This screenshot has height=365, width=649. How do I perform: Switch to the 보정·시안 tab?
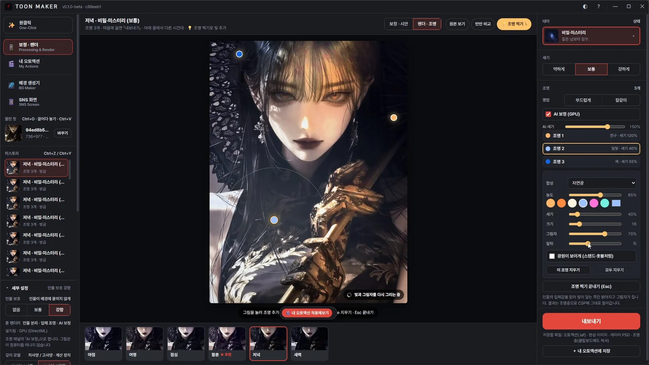399,24
